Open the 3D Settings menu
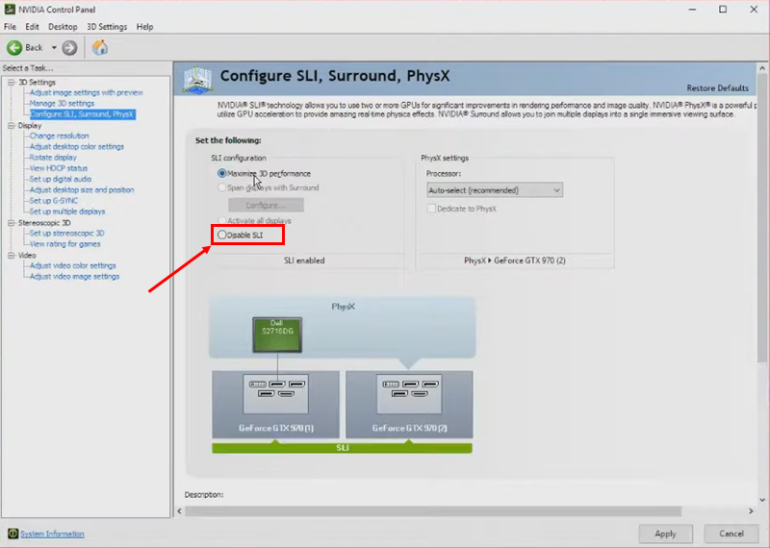Screen dimensions: 770x548 coord(107,27)
